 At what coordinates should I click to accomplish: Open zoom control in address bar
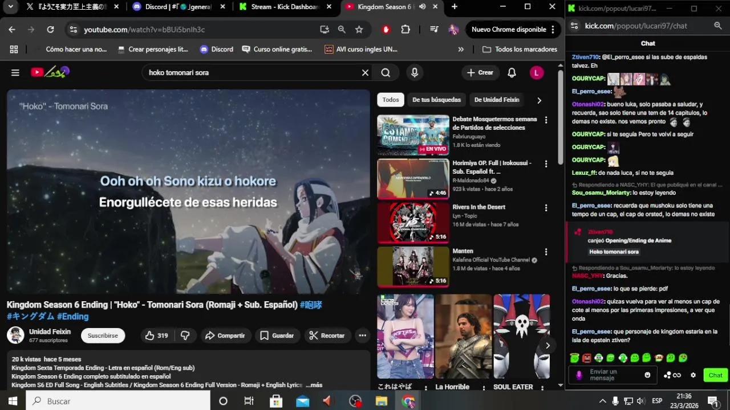(342, 30)
